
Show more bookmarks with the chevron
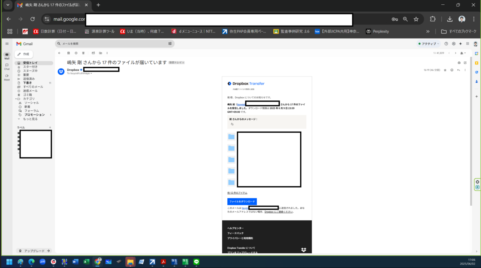tap(428, 31)
